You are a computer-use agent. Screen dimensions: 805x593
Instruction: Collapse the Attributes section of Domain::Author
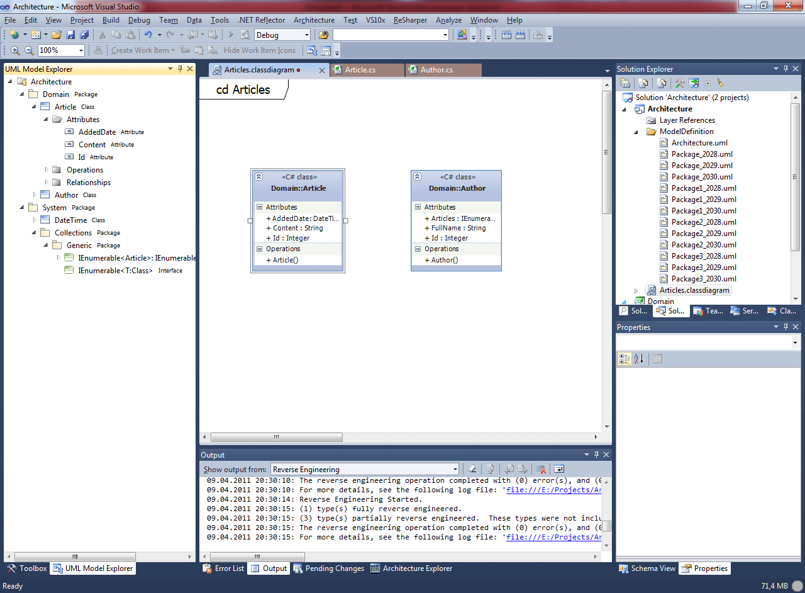click(418, 207)
